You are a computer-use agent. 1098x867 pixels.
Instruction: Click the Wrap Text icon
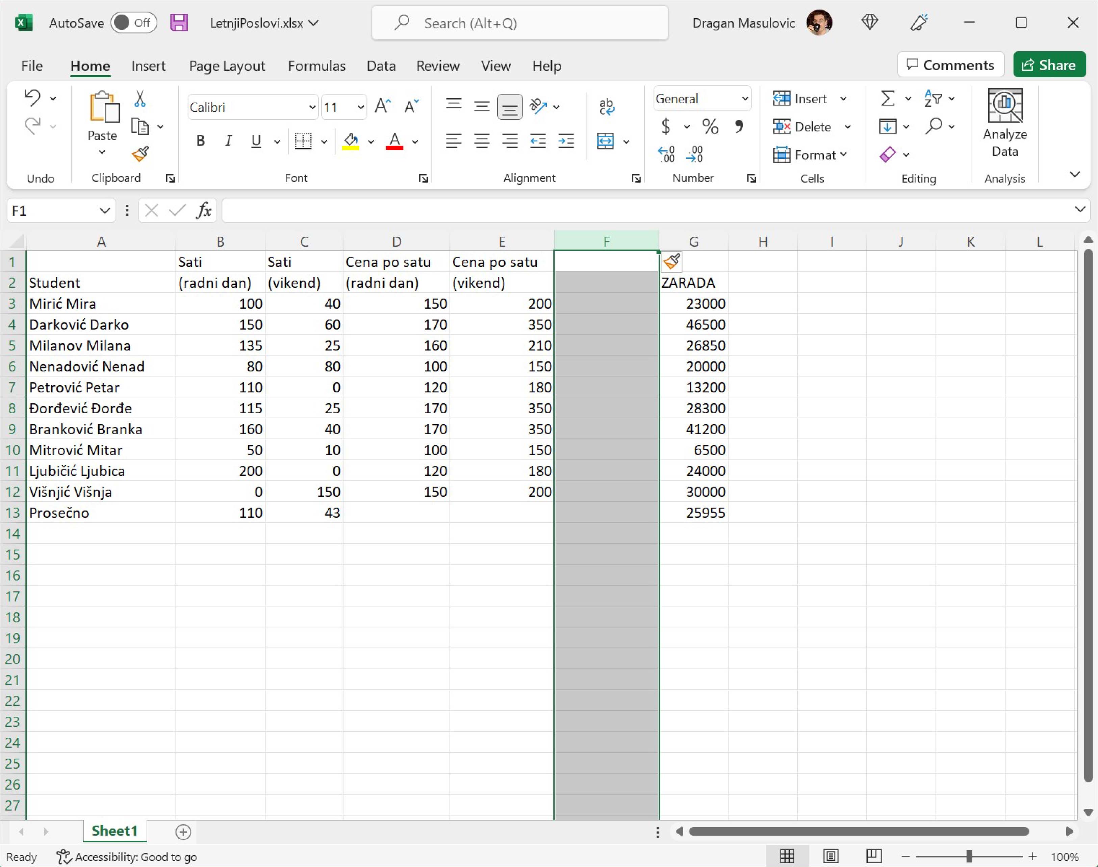[606, 107]
